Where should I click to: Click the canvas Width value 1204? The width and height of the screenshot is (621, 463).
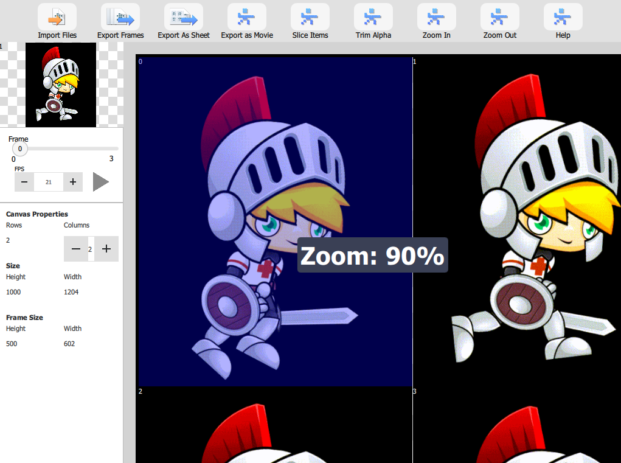point(71,292)
